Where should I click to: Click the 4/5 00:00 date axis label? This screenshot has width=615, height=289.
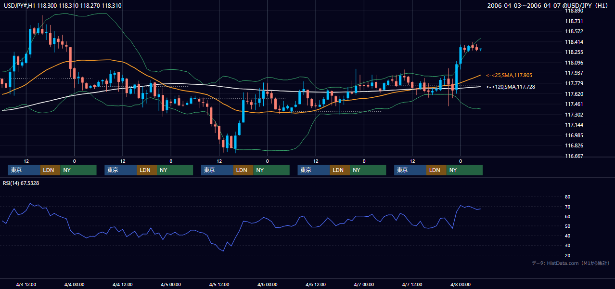pos(171,284)
